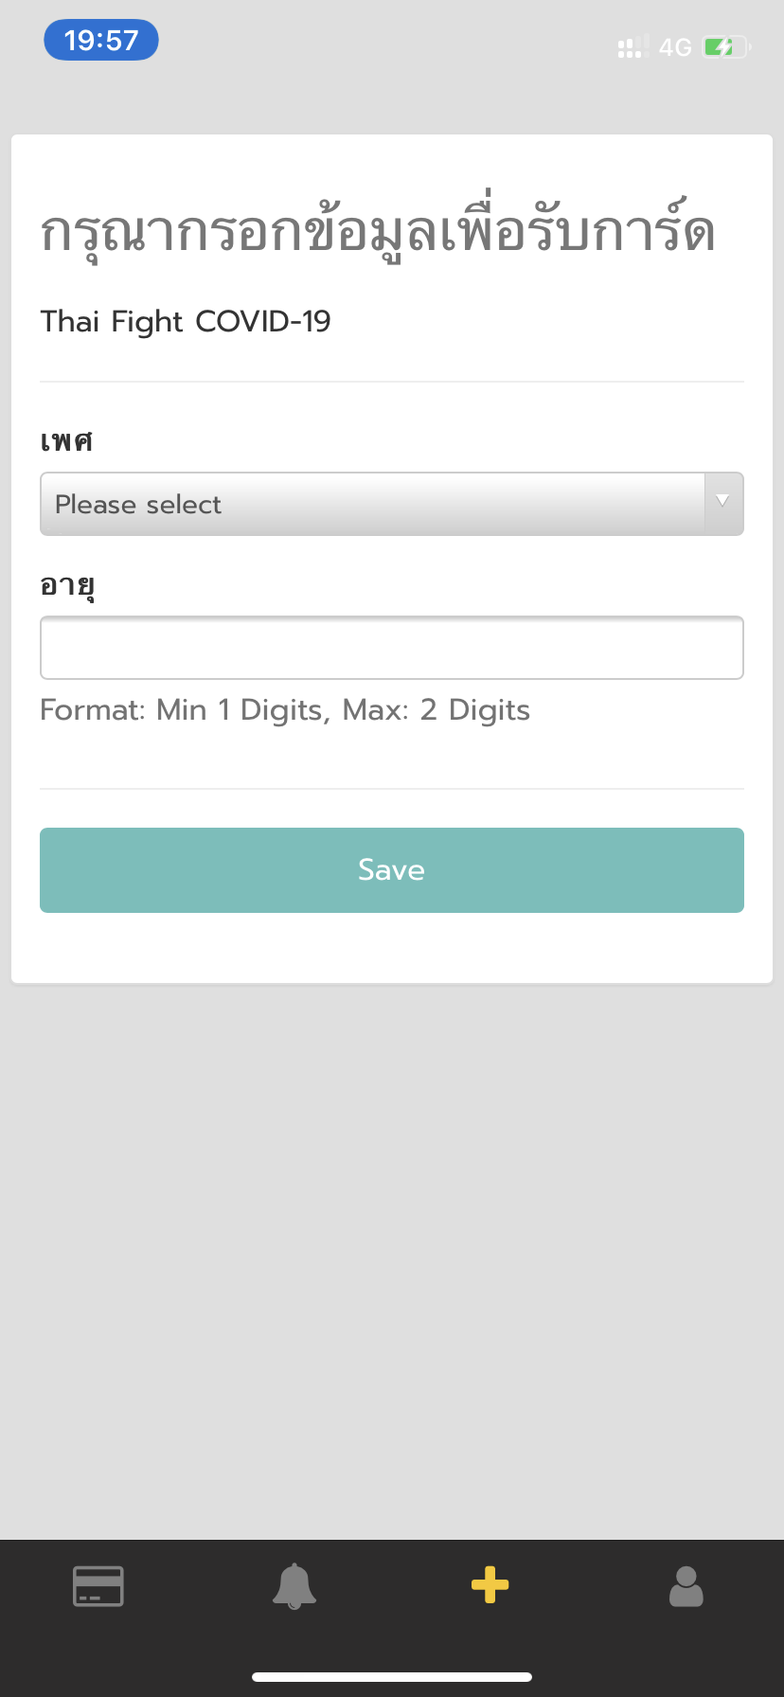Tap the เพศ field label
784x1697 pixels.
[x=66, y=441]
